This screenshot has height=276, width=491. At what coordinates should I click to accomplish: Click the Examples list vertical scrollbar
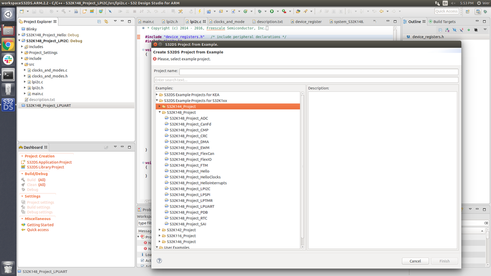point(302,170)
